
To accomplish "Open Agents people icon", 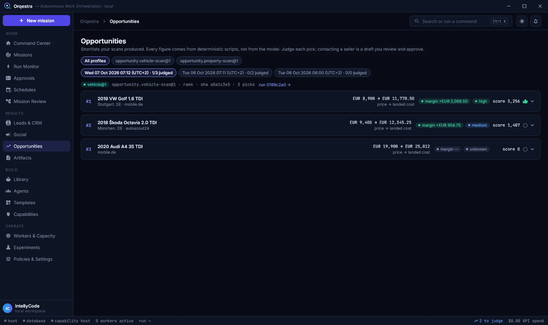I will [8, 191].
